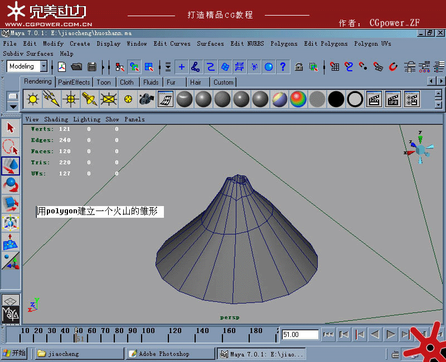Image resolution: width=446 pixels, height=362 pixels.
Task: Toggle the handles selection mask plus icon
Action: pos(182,67)
